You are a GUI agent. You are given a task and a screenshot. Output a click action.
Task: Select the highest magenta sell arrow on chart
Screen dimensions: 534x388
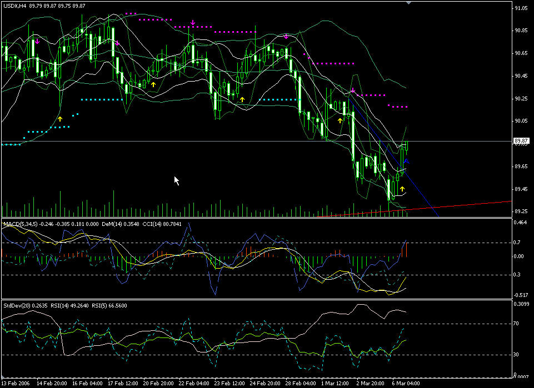pyautogui.click(x=192, y=23)
